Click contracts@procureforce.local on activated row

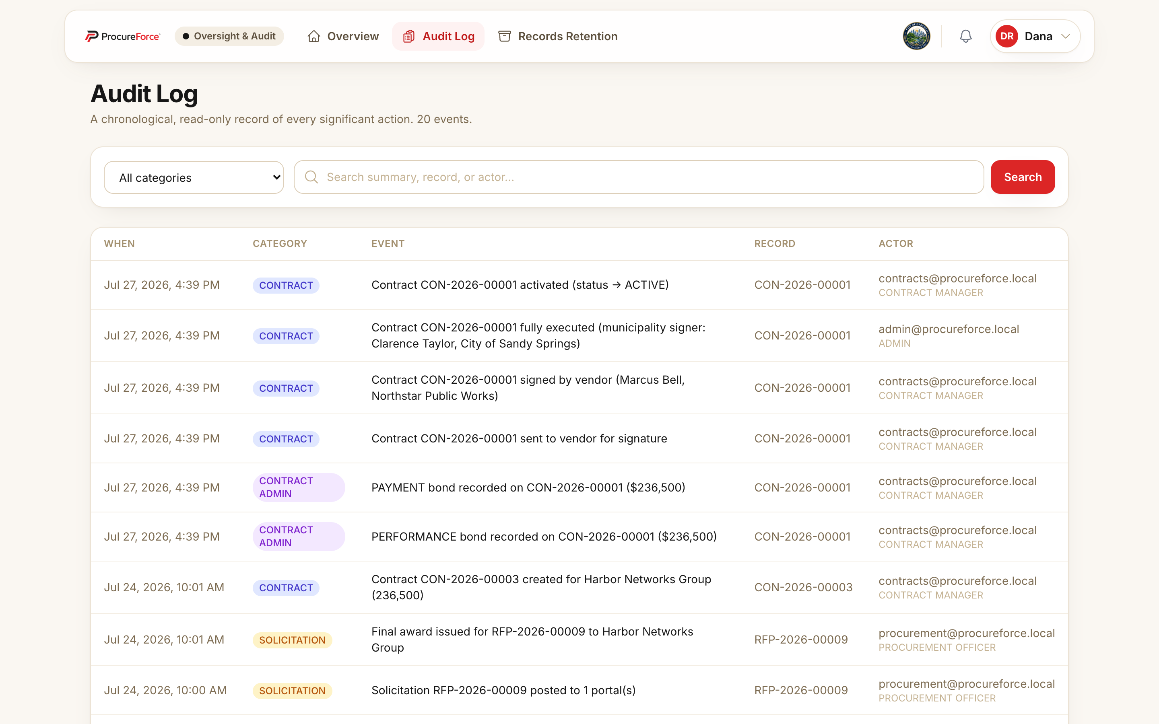[x=957, y=279]
